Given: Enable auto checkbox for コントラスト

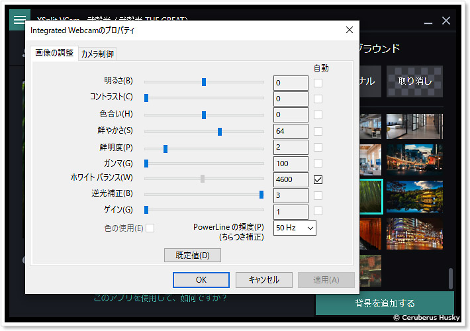Looking at the screenshot, I should click(318, 99).
